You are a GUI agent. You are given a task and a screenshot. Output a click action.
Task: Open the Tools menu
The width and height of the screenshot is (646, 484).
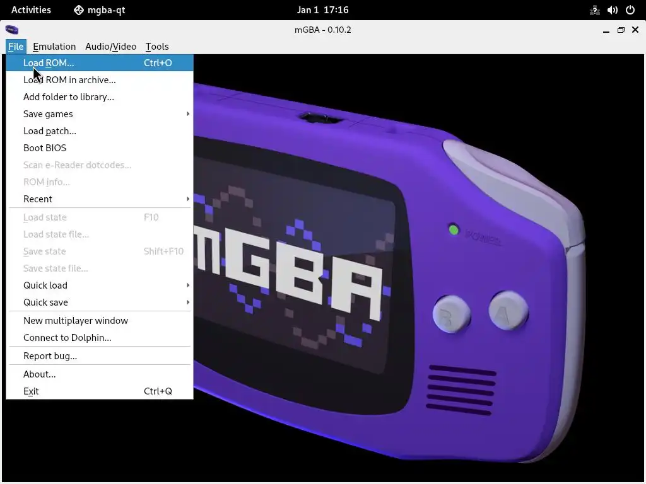click(x=157, y=47)
